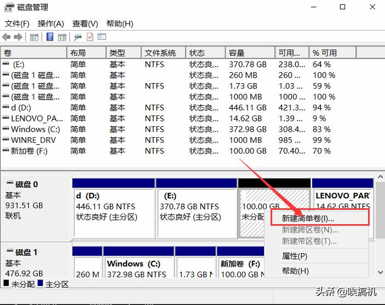The width and height of the screenshot is (385, 305).
Task: Choose 新建简单卷(I)... from context menu
Action: coord(320,218)
